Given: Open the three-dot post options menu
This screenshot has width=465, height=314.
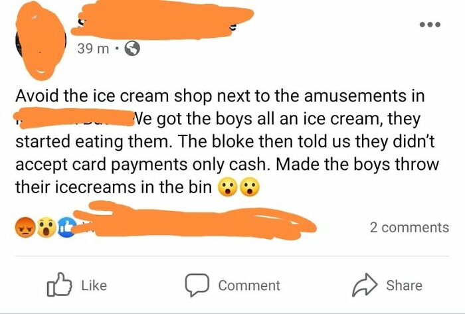Looking at the screenshot, I should (430, 25).
